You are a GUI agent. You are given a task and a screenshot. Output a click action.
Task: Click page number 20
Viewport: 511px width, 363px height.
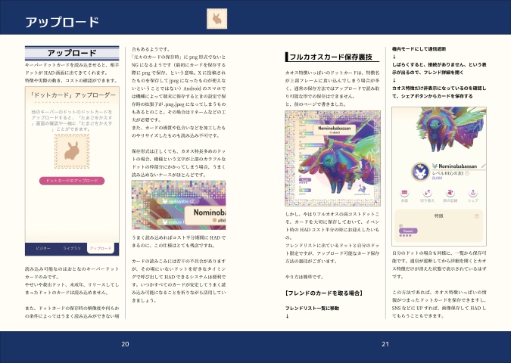coord(125,344)
